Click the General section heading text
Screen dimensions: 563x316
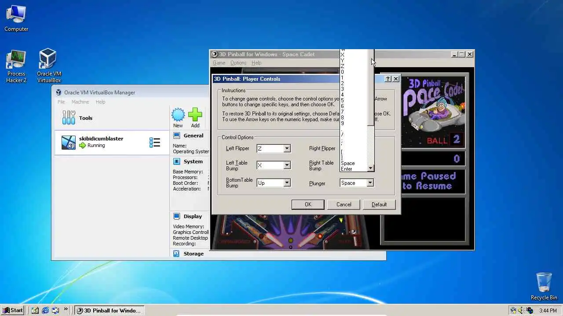(x=194, y=136)
